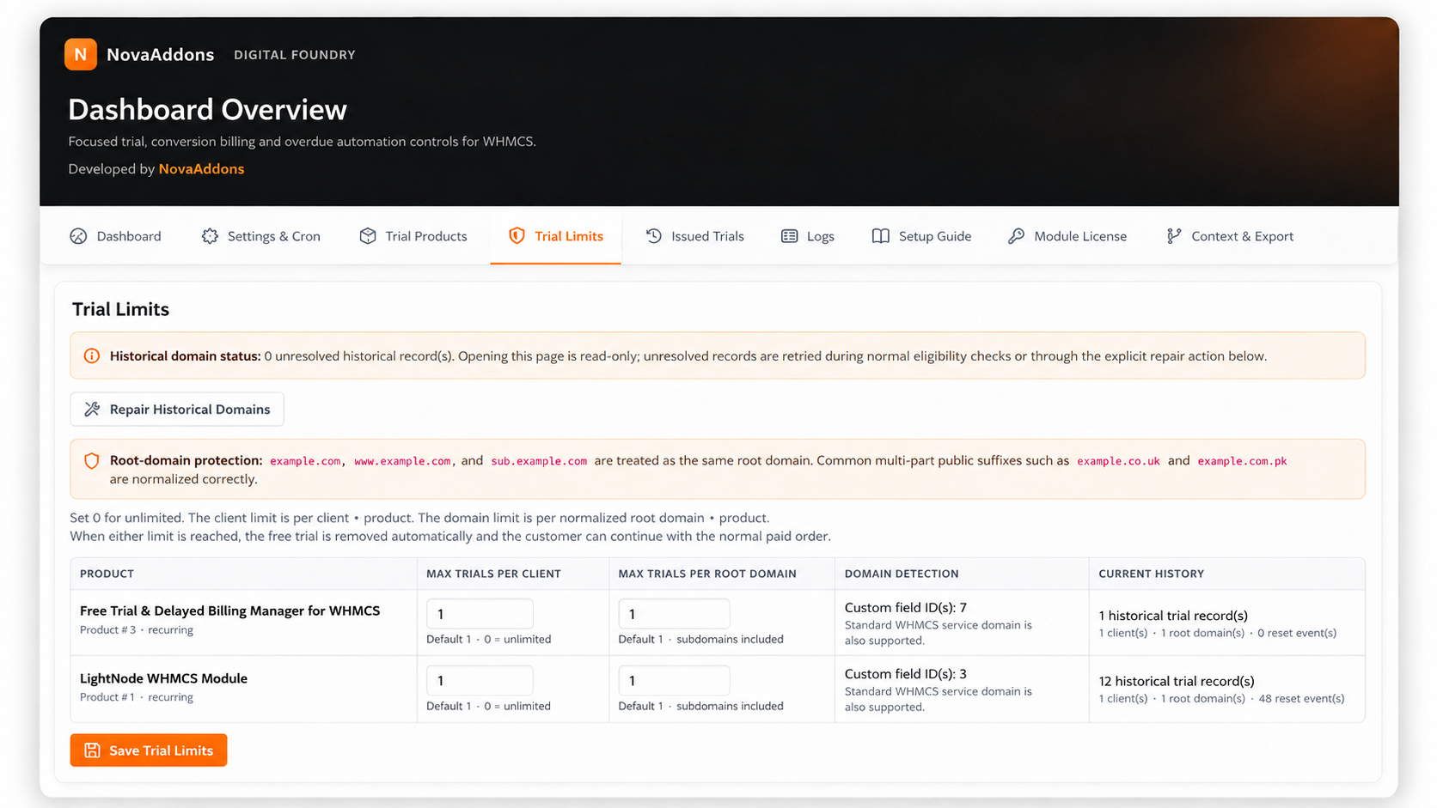Click the DIGITAL FOUNDRY tagline
Image resolution: width=1437 pixels, height=808 pixels.
click(295, 55)
